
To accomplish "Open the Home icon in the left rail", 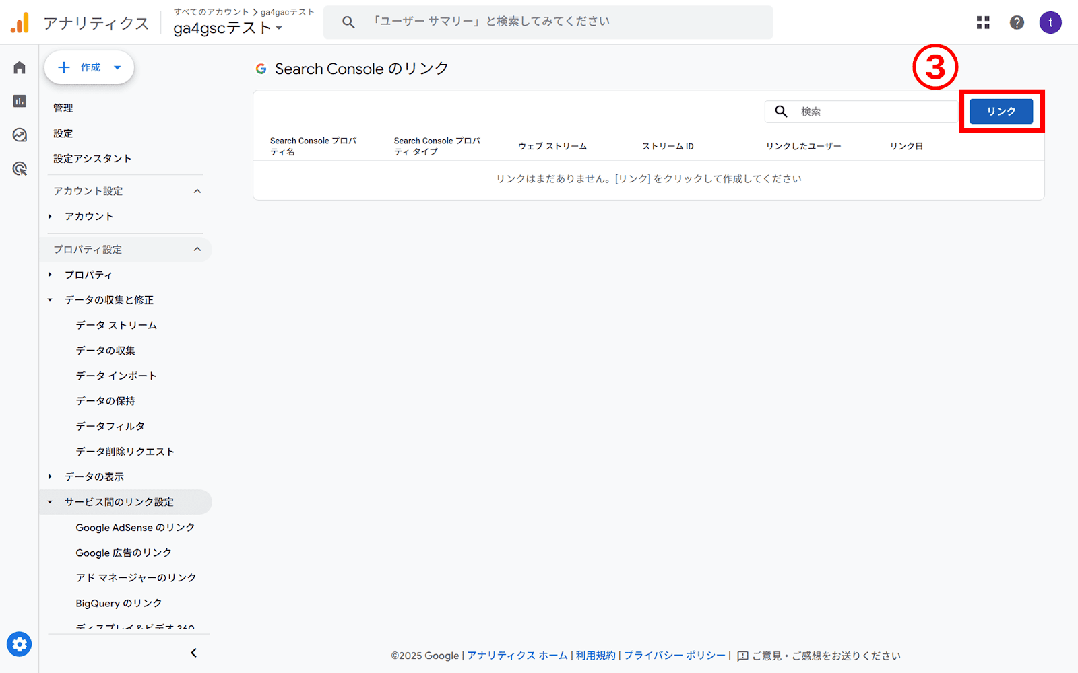I will click(19, 67).
